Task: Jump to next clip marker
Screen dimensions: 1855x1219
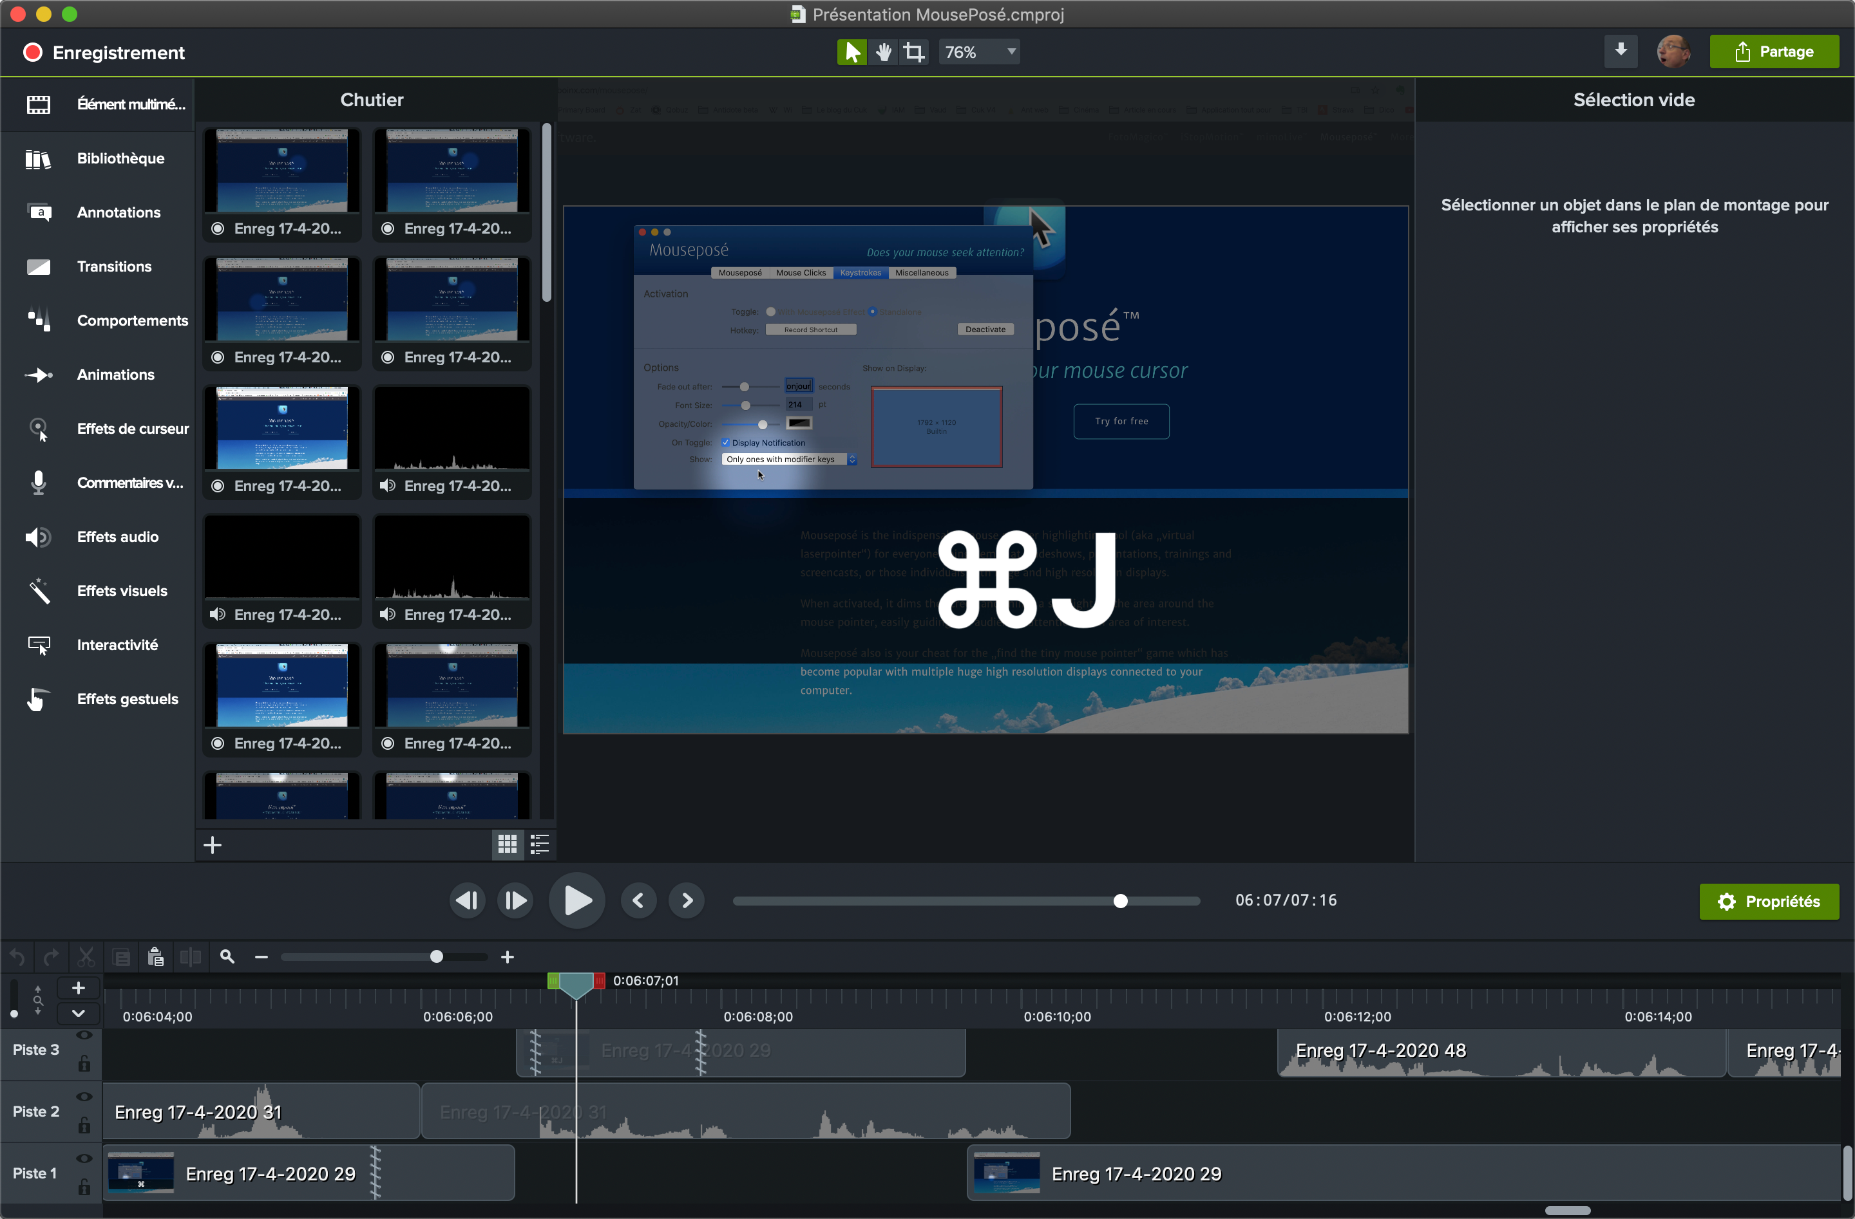Action: [x=687, y=901]
